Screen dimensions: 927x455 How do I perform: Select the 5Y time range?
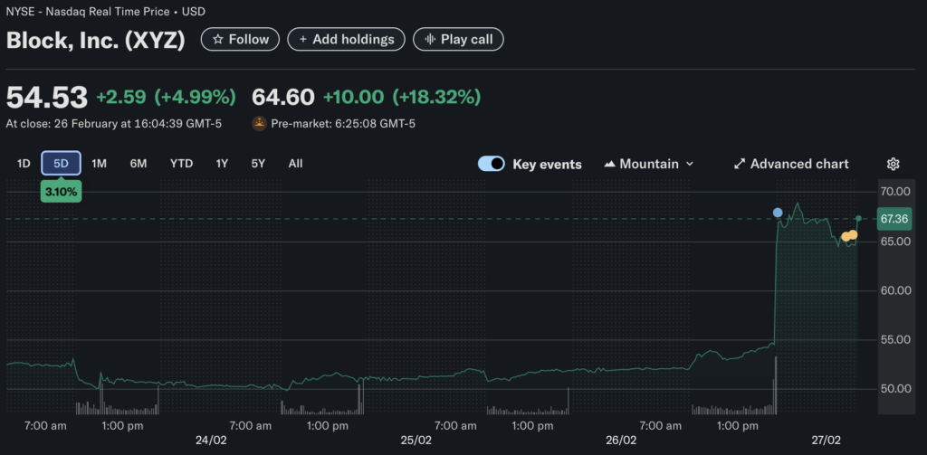pos(258,164)
